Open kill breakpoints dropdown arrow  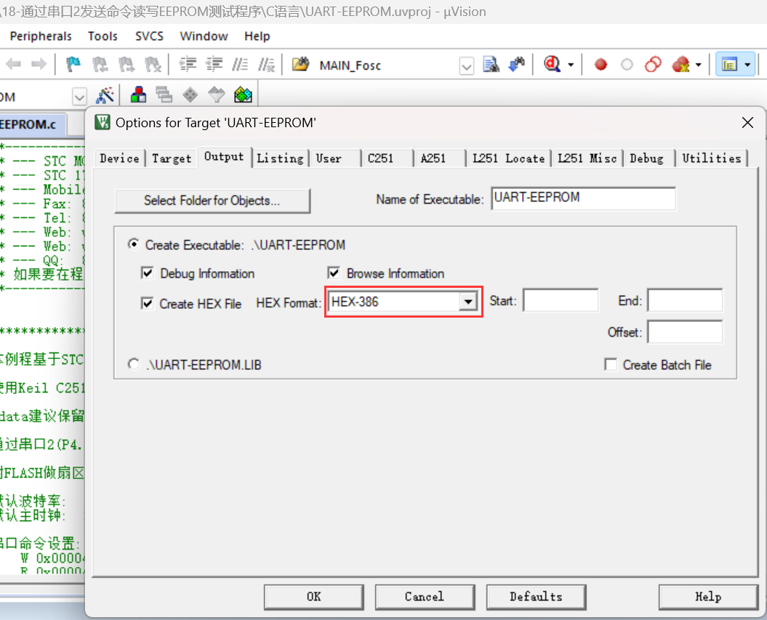click(x=699, y=65)
